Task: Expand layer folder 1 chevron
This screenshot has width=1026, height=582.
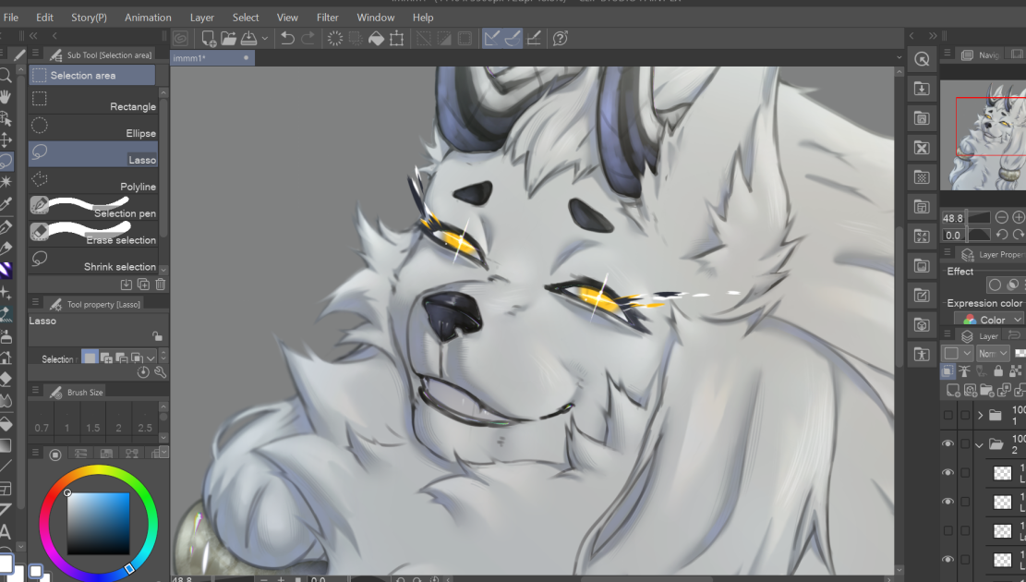Action: 980,415
